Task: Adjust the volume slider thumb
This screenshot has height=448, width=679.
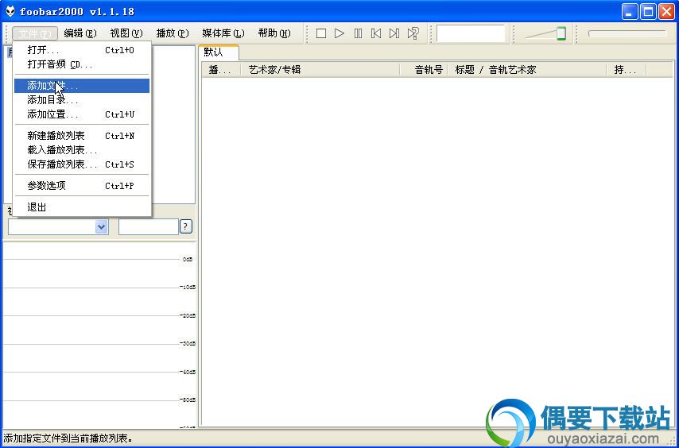Action: (x=561, y=33)
